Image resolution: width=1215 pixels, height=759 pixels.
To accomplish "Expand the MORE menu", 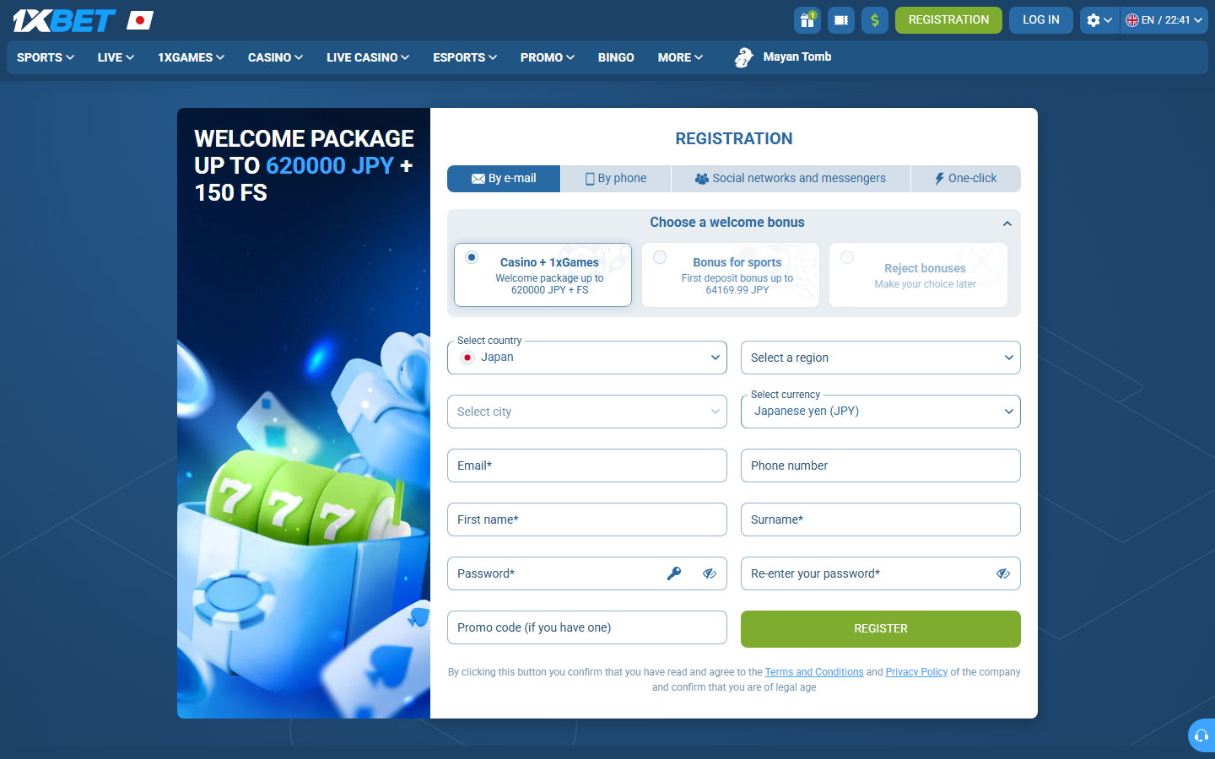I will point(680,57).
